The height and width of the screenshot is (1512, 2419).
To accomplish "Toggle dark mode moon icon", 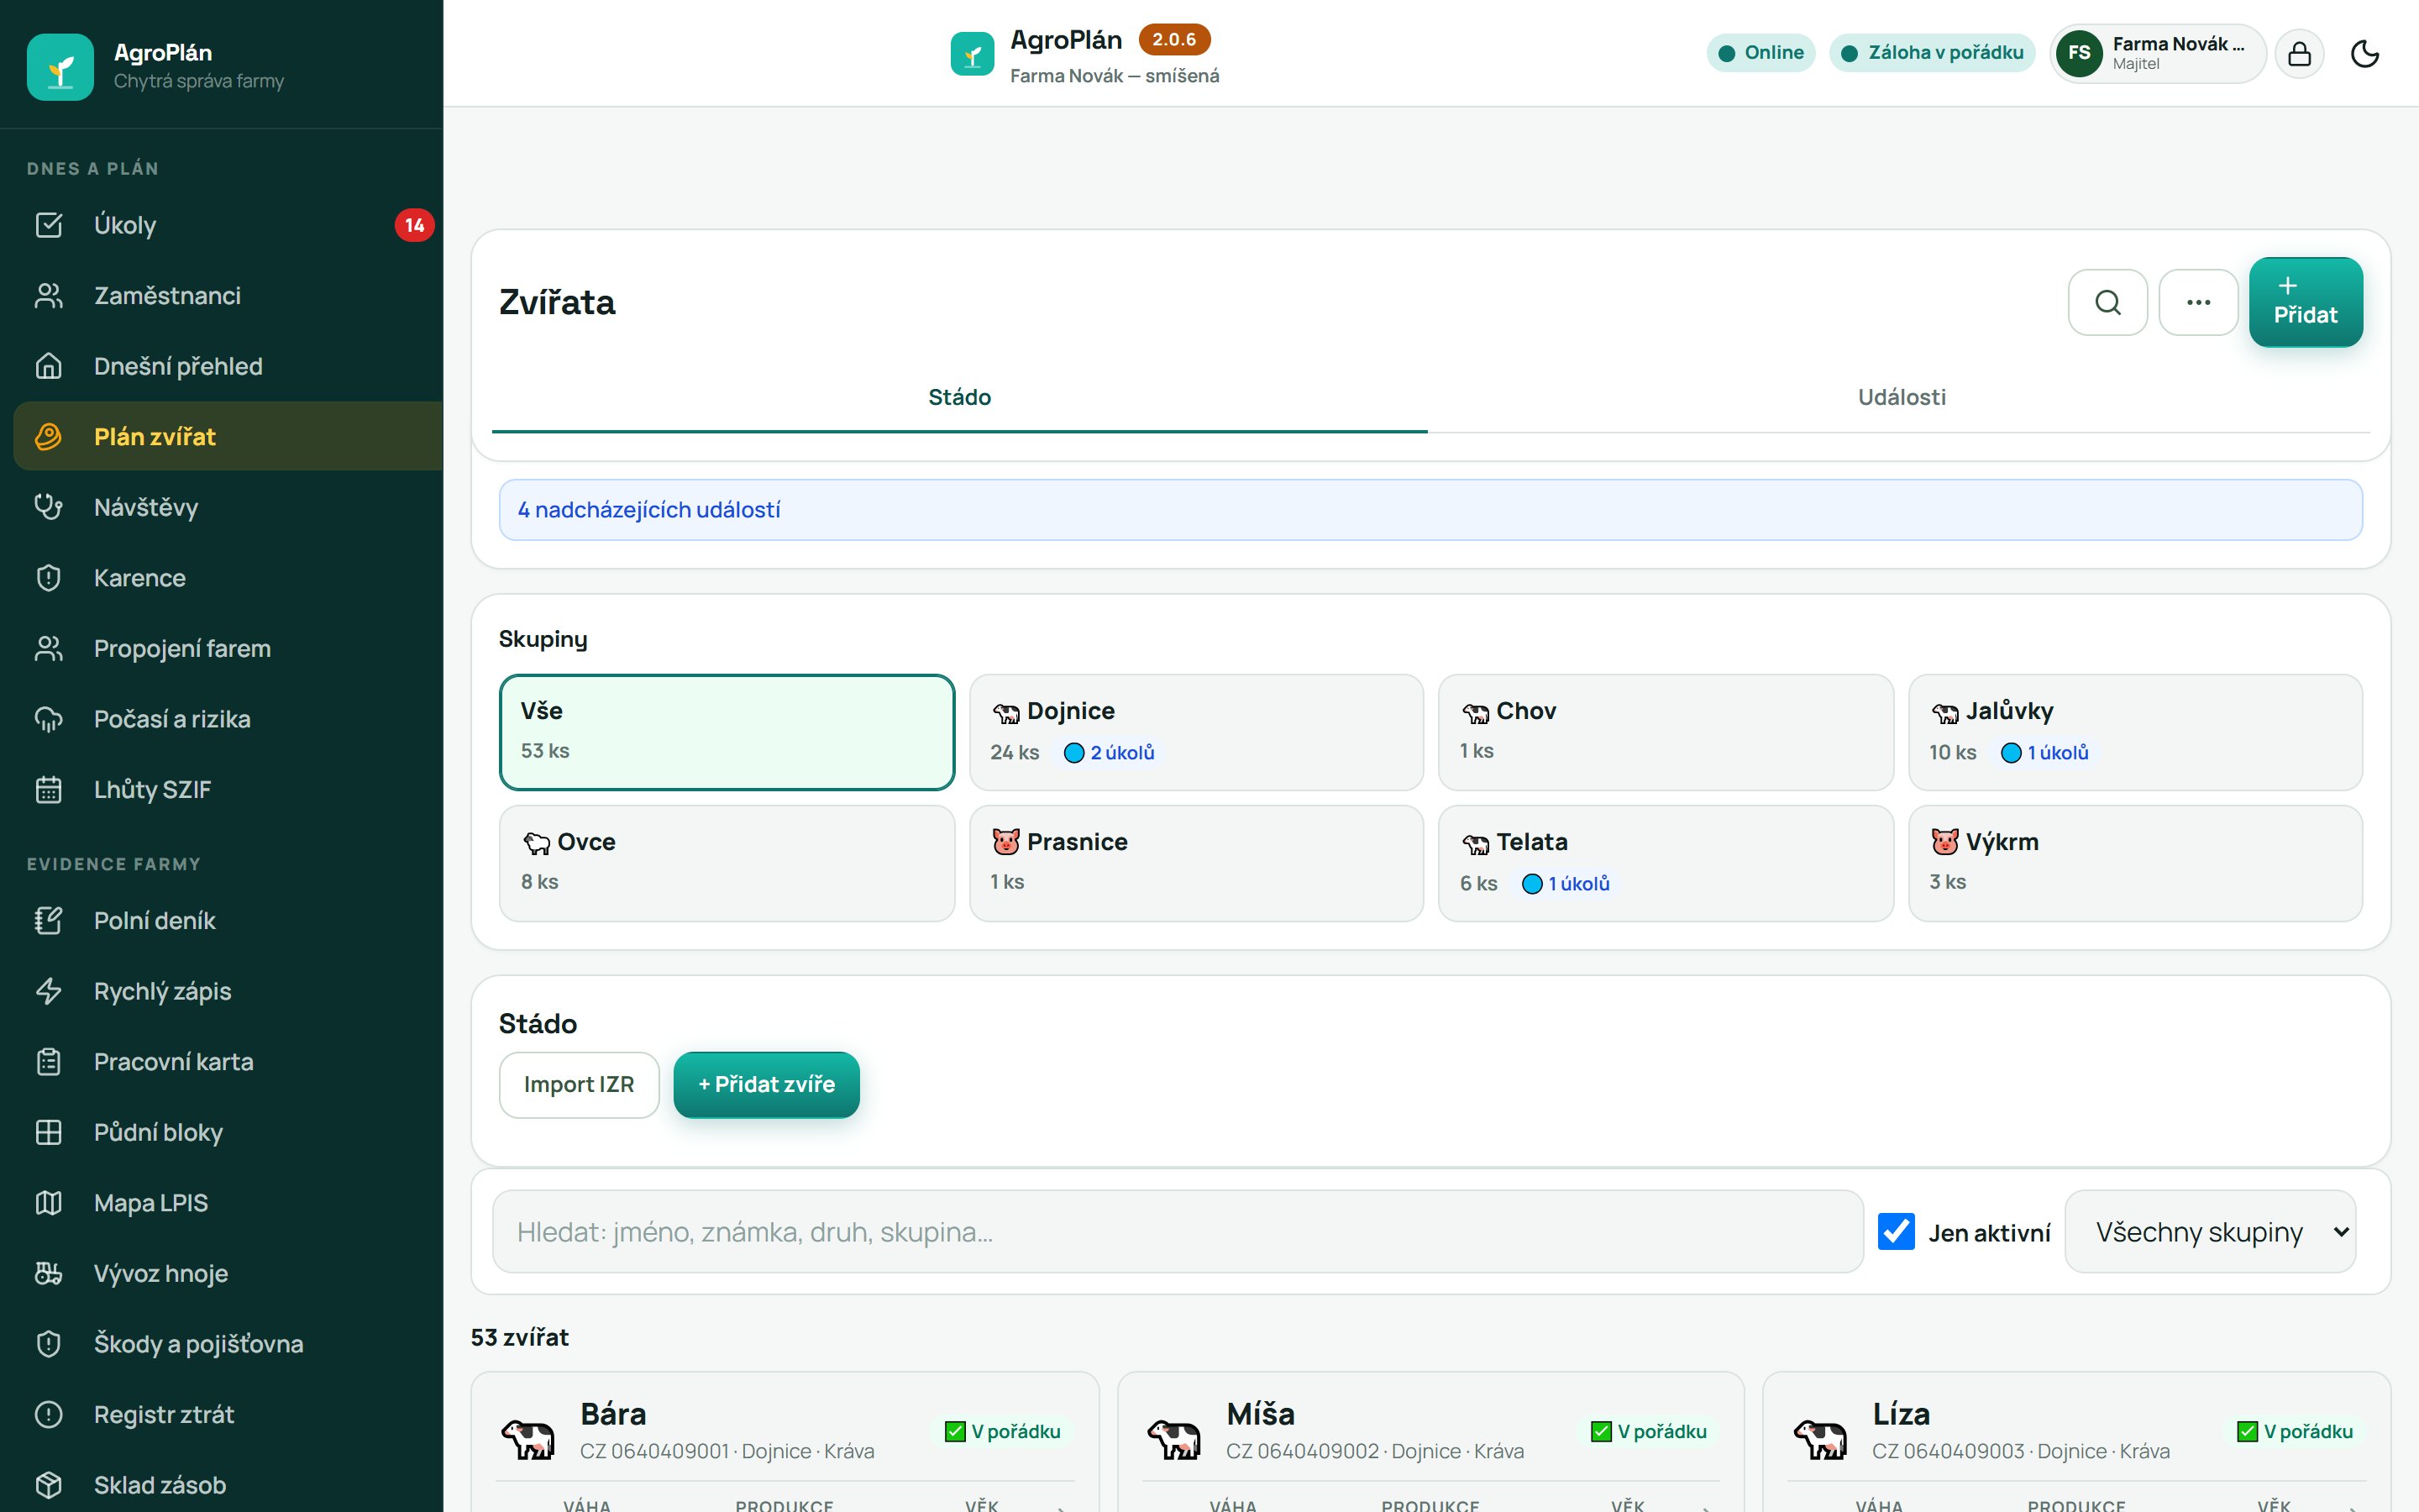I will pos(2365,53).
